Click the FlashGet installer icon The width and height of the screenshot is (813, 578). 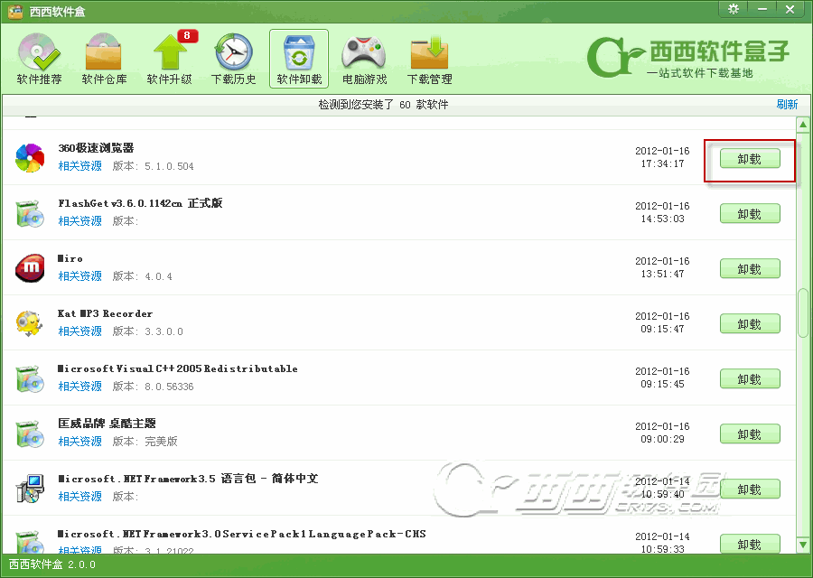click(x=30, y=213)
